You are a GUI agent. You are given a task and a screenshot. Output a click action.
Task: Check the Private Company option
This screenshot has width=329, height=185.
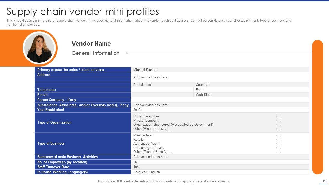tap(278, 121)
